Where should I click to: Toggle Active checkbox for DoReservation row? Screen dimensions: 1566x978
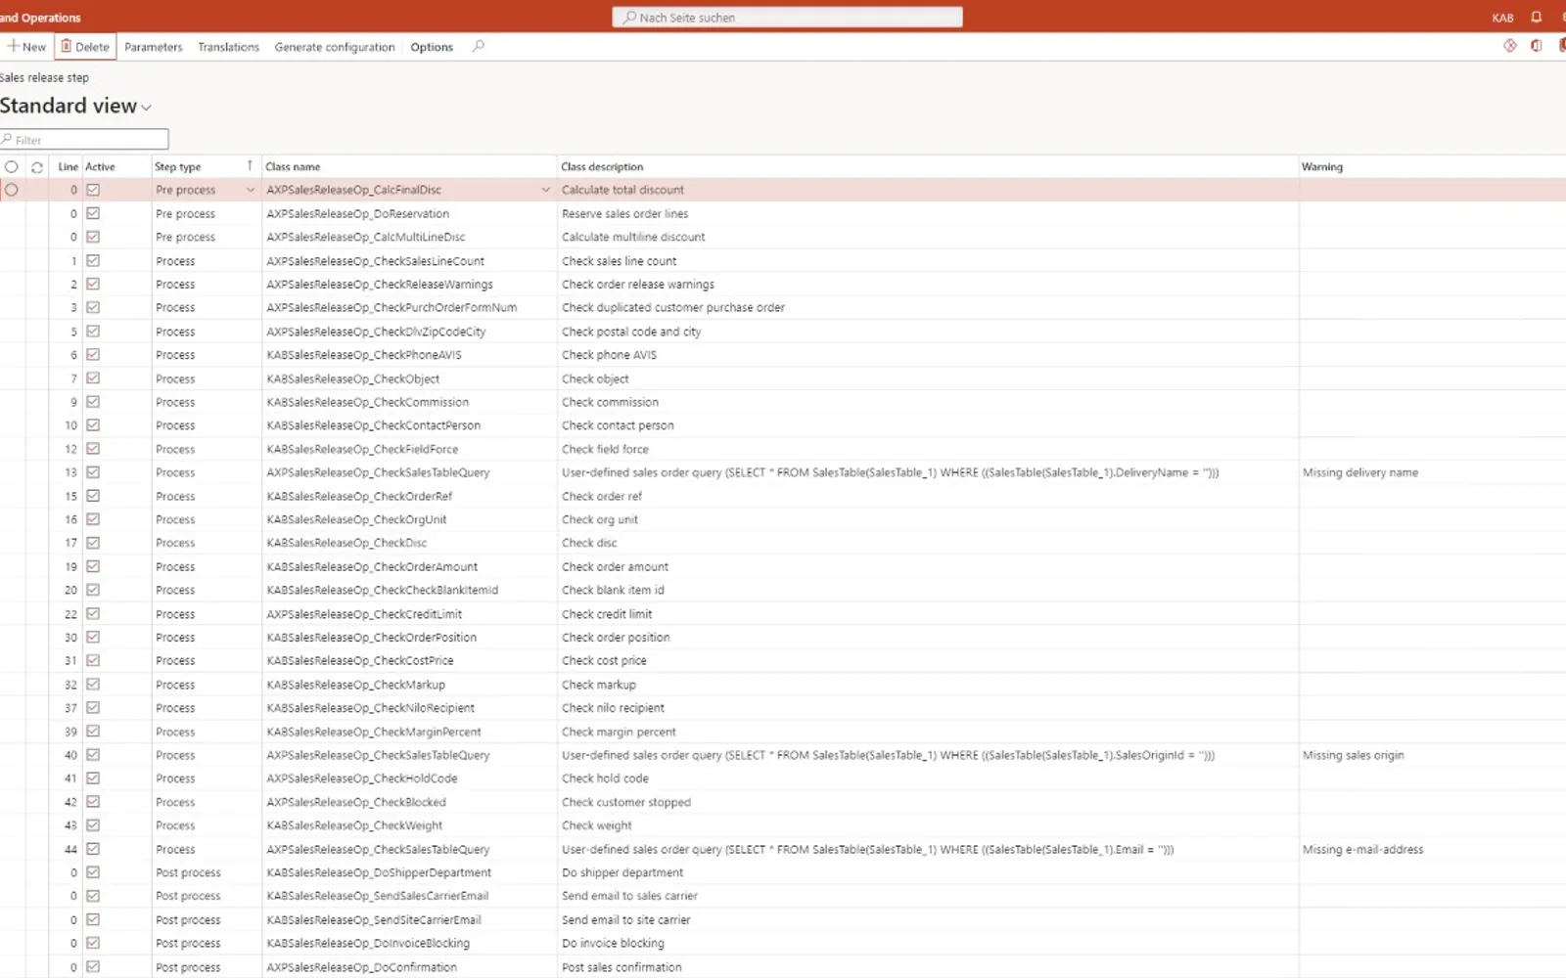click(x=93, y=213)
